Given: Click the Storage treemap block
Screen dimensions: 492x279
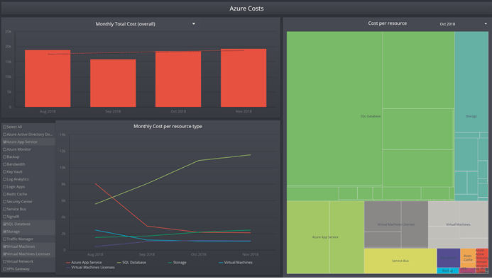Looking at the screenshot, I should [x=471, y=116].
